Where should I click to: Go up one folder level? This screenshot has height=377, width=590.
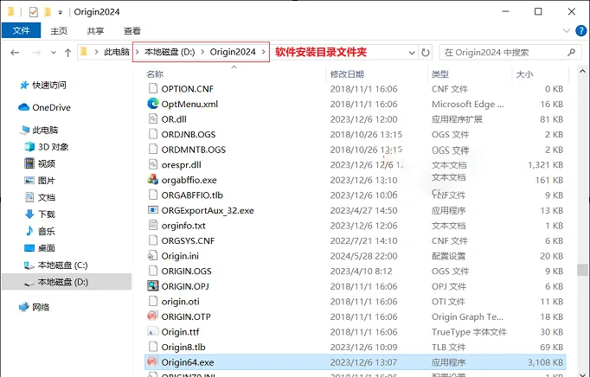coord(67,52)
